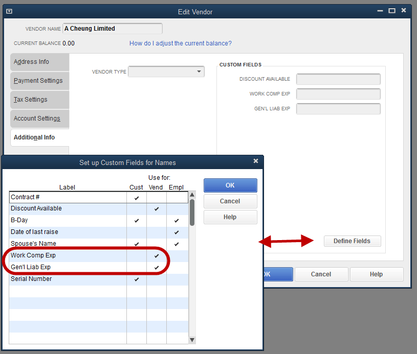Click the Define Fields button
Viewport: 417px width, 354px height.
(x=352, y=241)
